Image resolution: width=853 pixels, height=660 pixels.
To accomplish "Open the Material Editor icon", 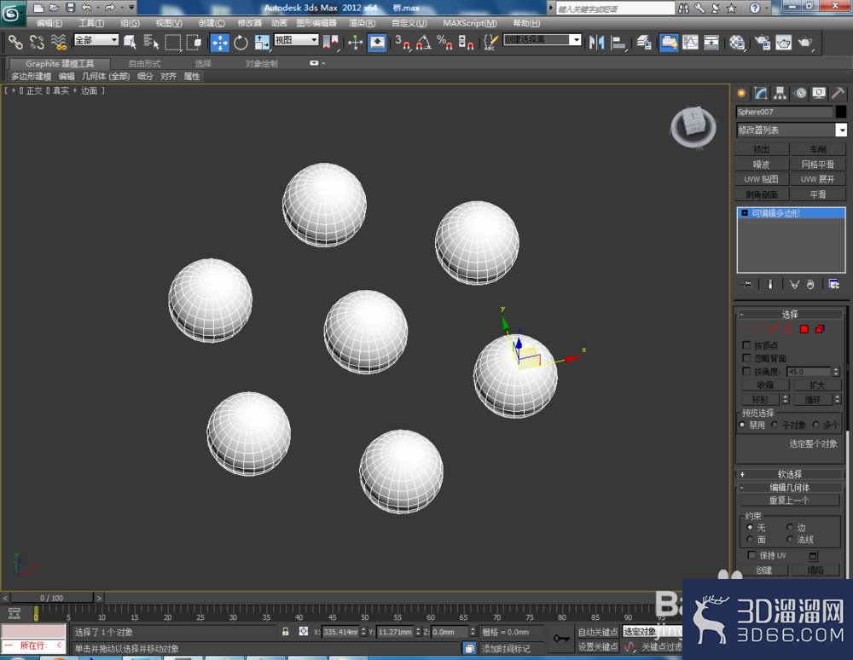I will [x=737, y=42].
